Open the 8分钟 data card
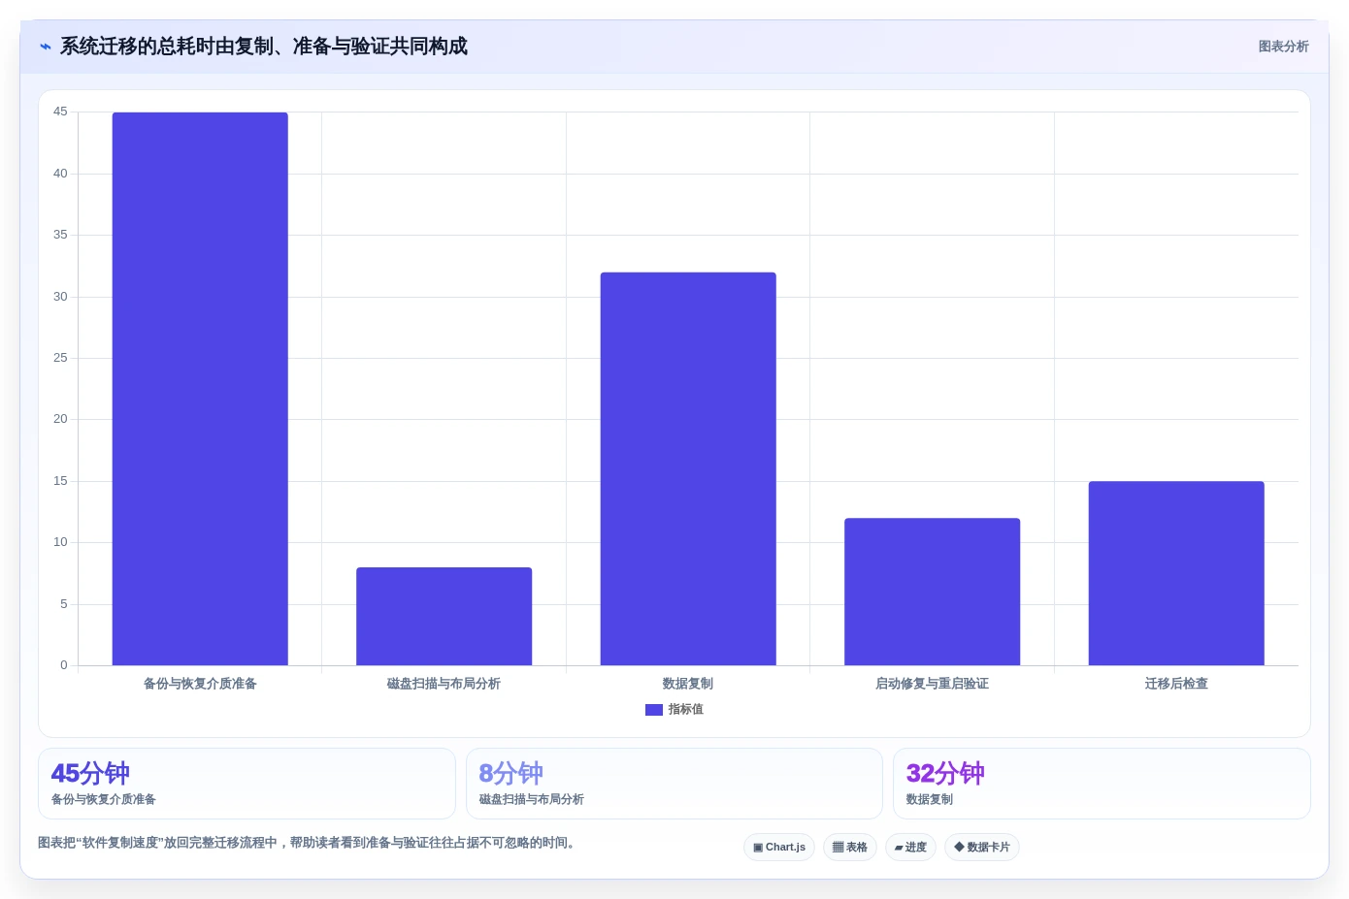The image size is (1349, 899). [674, 784]
